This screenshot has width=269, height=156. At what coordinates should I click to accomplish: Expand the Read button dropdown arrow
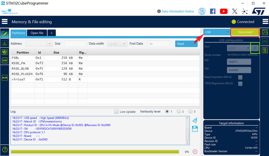pos(195,44)
